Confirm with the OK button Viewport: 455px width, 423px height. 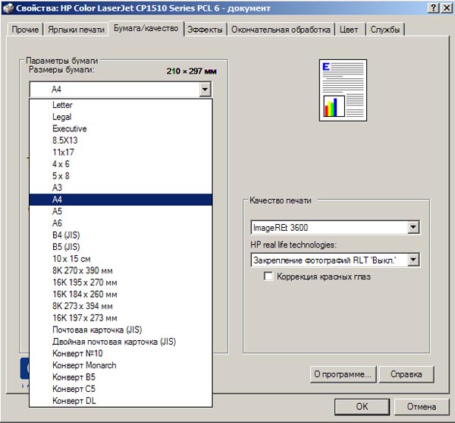pyautogui.click(x=362, y=406)
